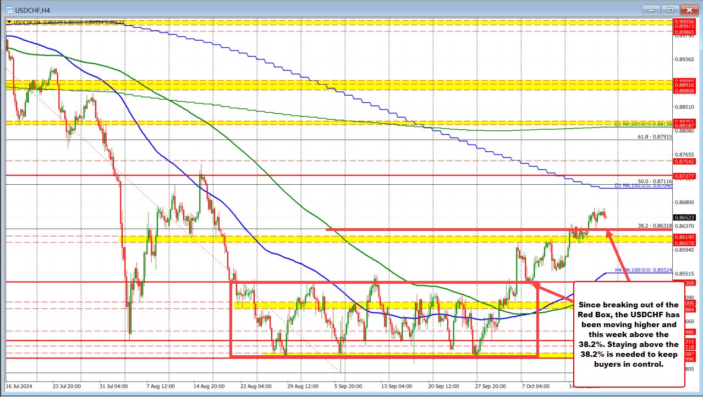Minimize the USDCHF,H4 chart window
Screen dimensions: 703x397
[651, 9]
